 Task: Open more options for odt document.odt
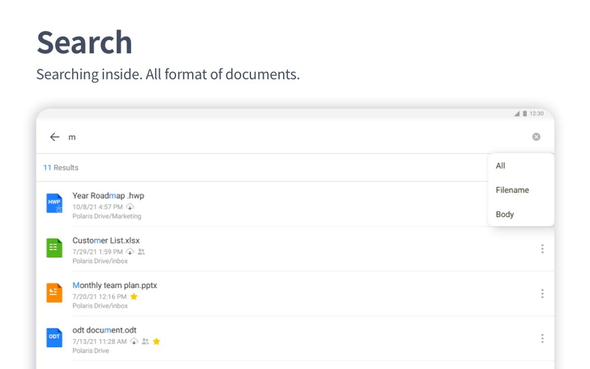(x=542, y=338)
